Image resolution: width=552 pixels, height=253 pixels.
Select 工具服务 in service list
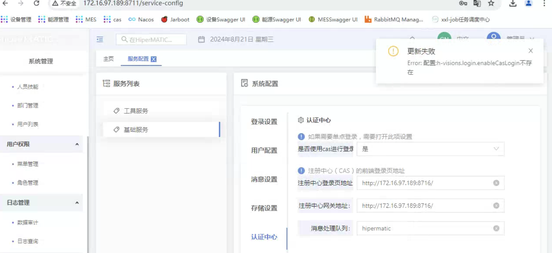161,111
